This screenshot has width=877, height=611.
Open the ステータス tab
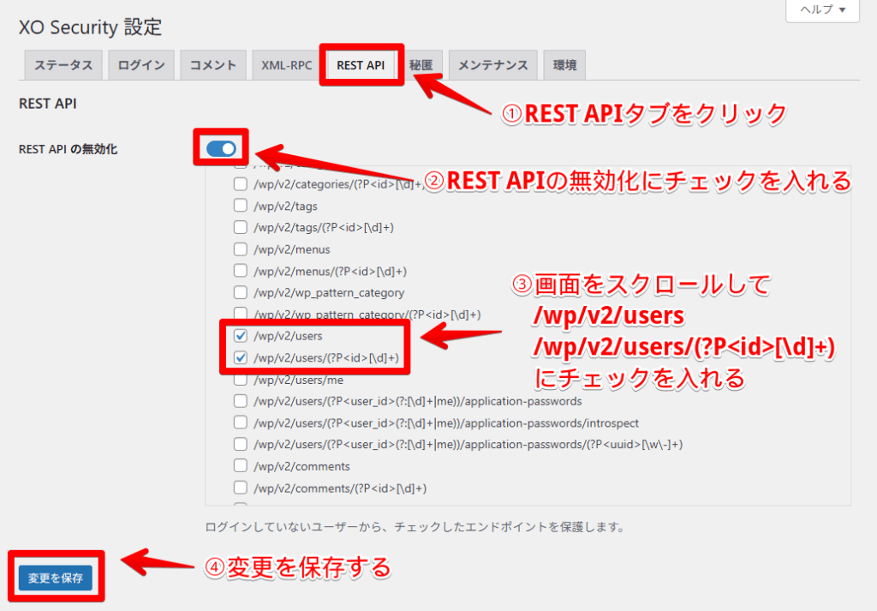[x=63, y=65]
